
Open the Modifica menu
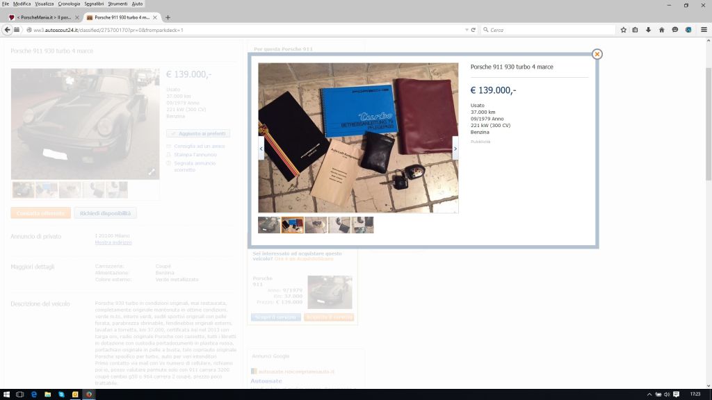22,3
